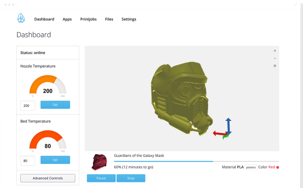This screenshot has height=188, width=303.
Task: Stop the print job
Action: coord(131,178)
